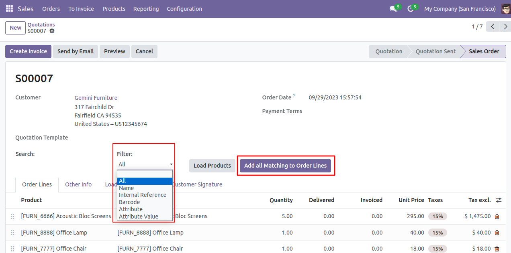The height and width of the screenshot is (253, 511).
Task: Click the Preview button
Action: [x=114, y=51]
